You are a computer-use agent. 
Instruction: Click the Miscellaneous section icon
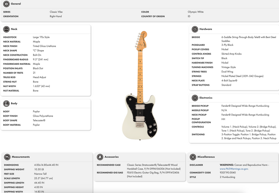tap(193, 157)
